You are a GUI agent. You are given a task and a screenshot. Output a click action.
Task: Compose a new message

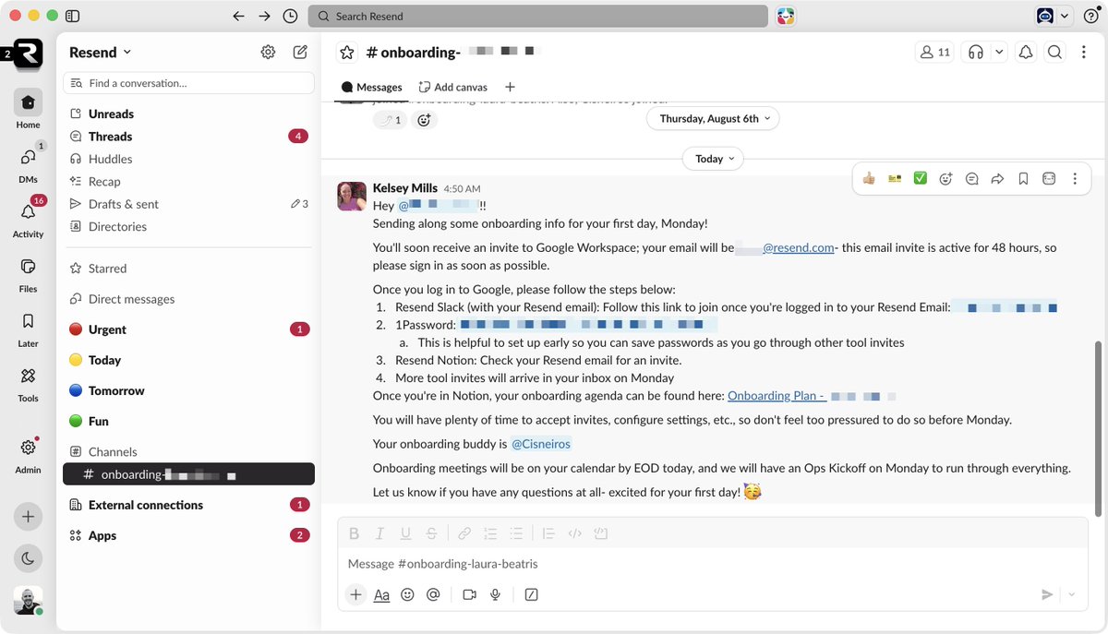pos(300,53)
